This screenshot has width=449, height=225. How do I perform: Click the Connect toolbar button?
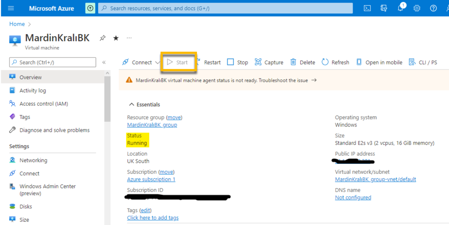tap(137, 62)
